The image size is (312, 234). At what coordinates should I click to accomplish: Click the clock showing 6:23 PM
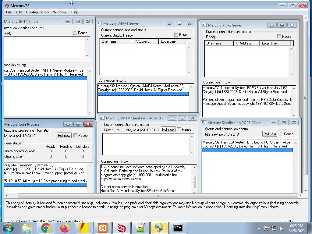click(x=296, y=226)
